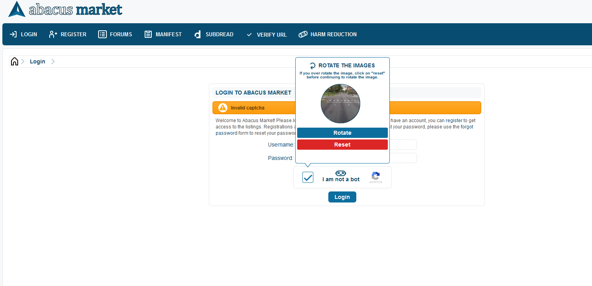
Task: Click the chevron after Login breadcrumb
Action: tap(53, 61)
